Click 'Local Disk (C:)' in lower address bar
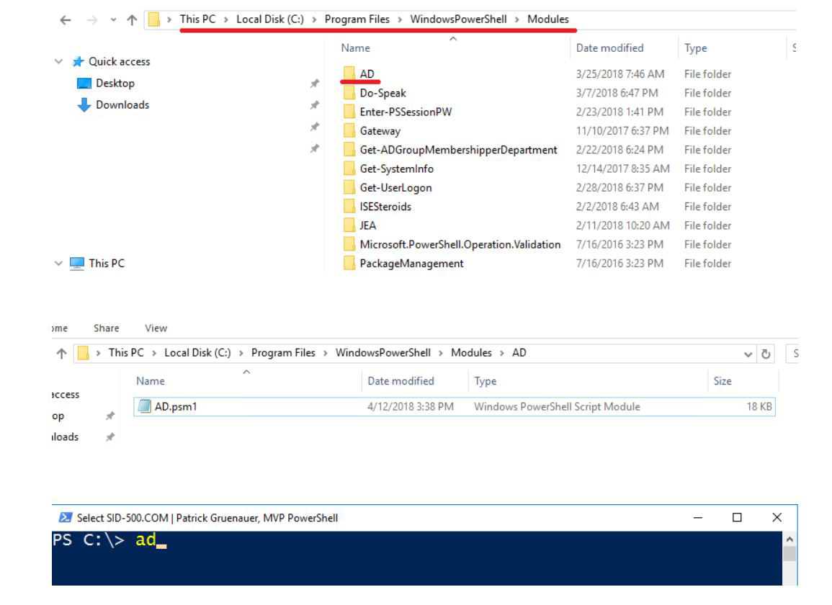832x605 pixels. tap(197, 353)
